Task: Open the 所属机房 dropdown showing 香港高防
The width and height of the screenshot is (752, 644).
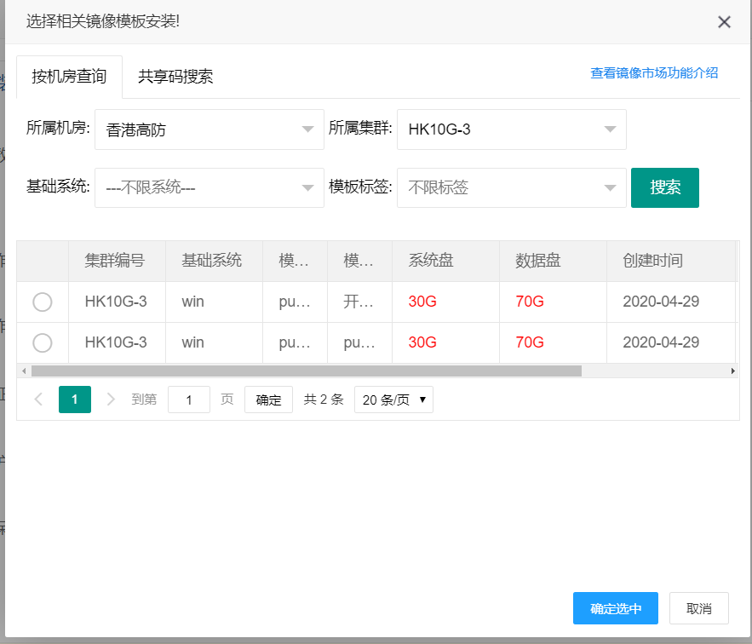Action: pos(209,129)
